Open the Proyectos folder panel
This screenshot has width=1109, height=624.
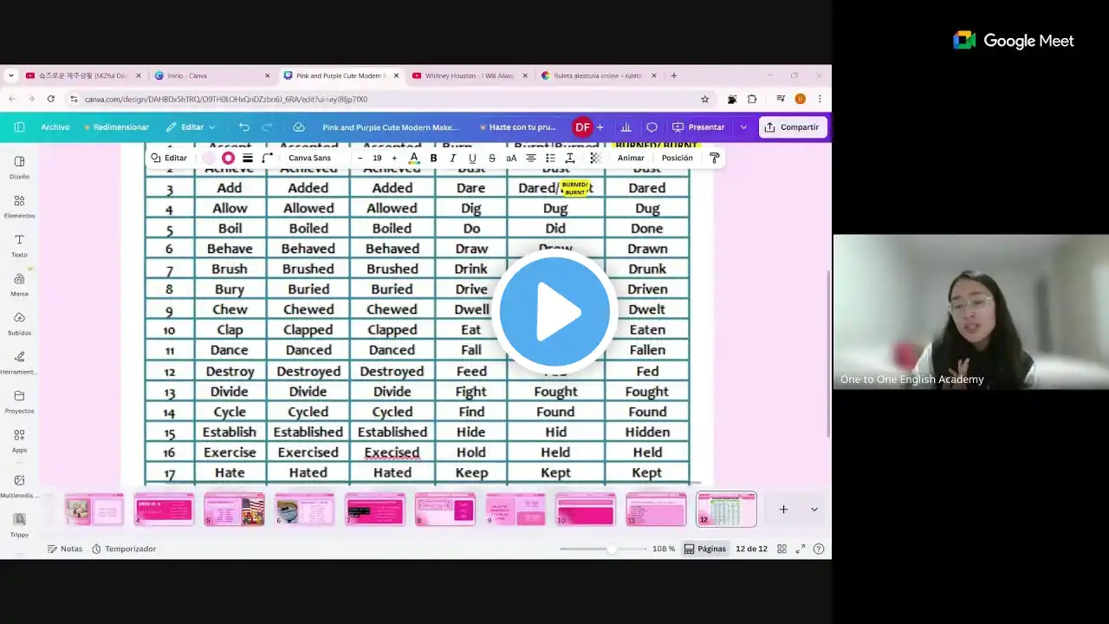[x=19, y=402]
